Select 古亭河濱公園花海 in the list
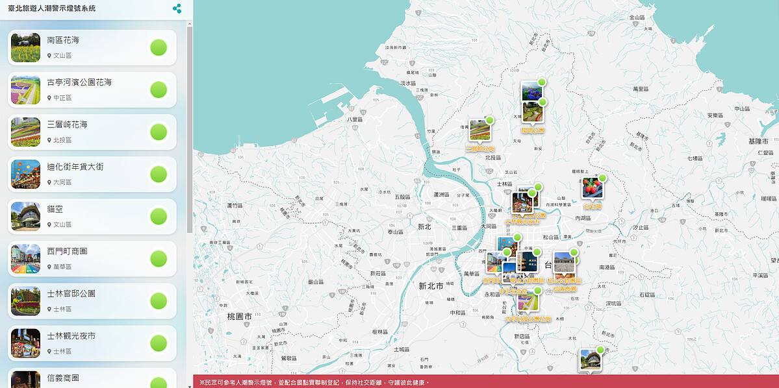779x388 pixels. 79,83
